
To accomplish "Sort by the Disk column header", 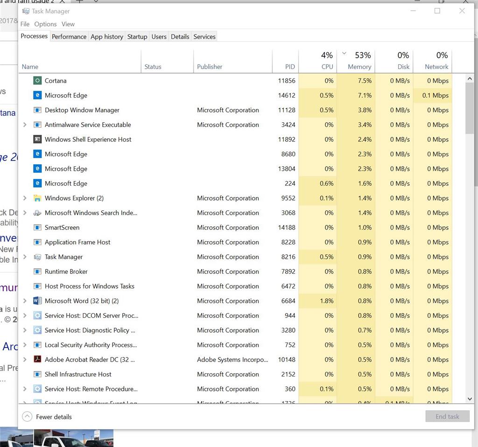I will tap(394, 62).
